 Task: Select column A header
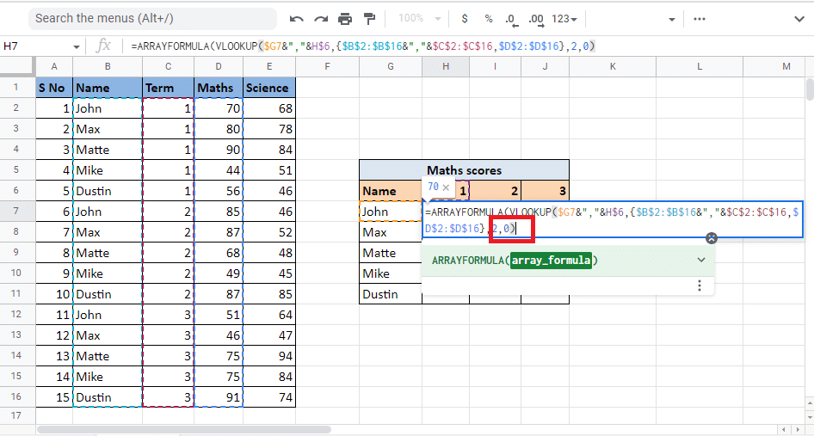(54, 66)
